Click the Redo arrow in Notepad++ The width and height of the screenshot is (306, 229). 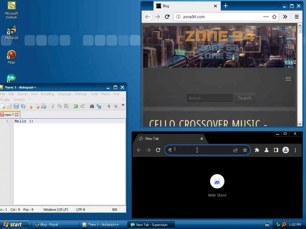(83, 106)
